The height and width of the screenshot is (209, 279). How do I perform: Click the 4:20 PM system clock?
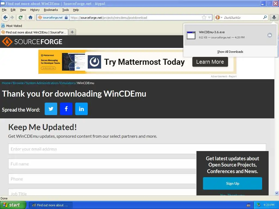[x=269, y=205]
